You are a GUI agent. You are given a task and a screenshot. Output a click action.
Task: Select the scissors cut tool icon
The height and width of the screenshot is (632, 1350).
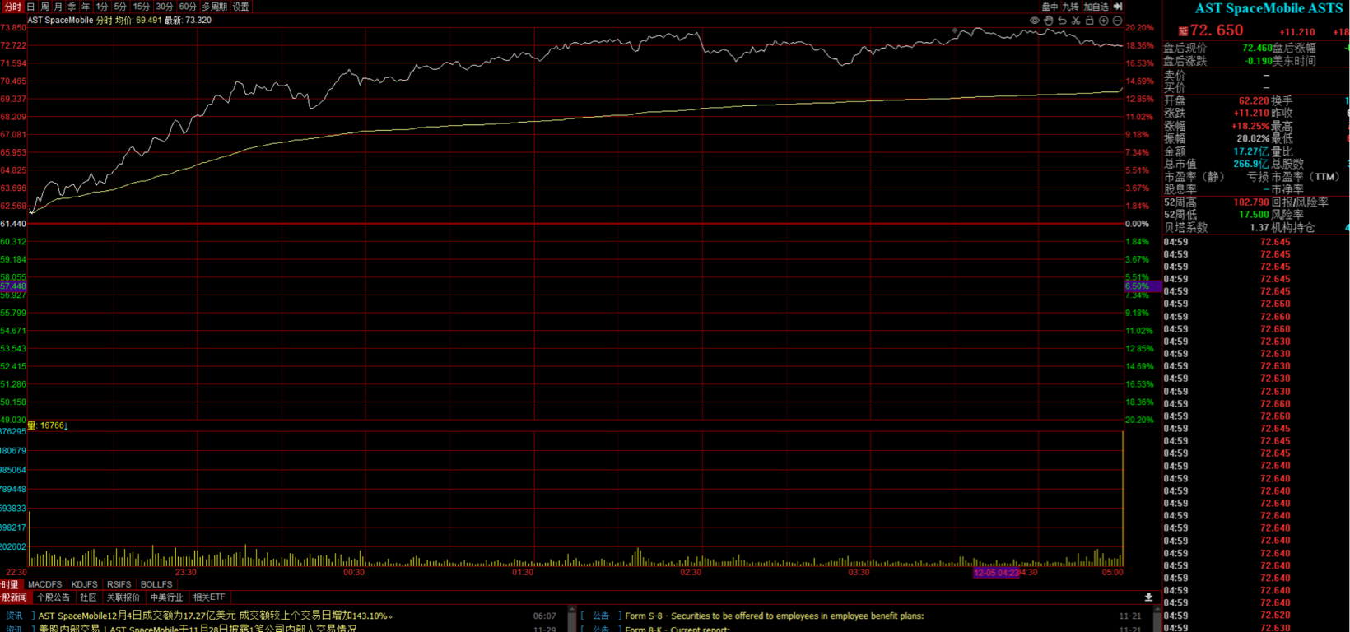click(1076, 21)
